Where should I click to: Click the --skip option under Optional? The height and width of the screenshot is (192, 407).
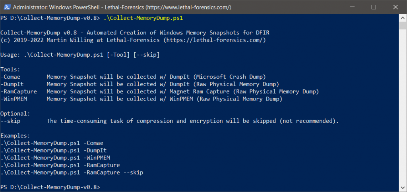10,121
